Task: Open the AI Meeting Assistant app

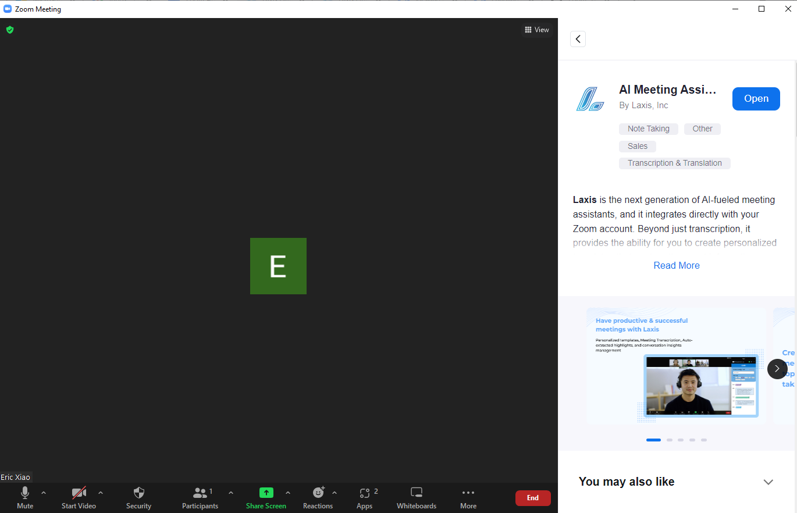Action: point(756,99)
